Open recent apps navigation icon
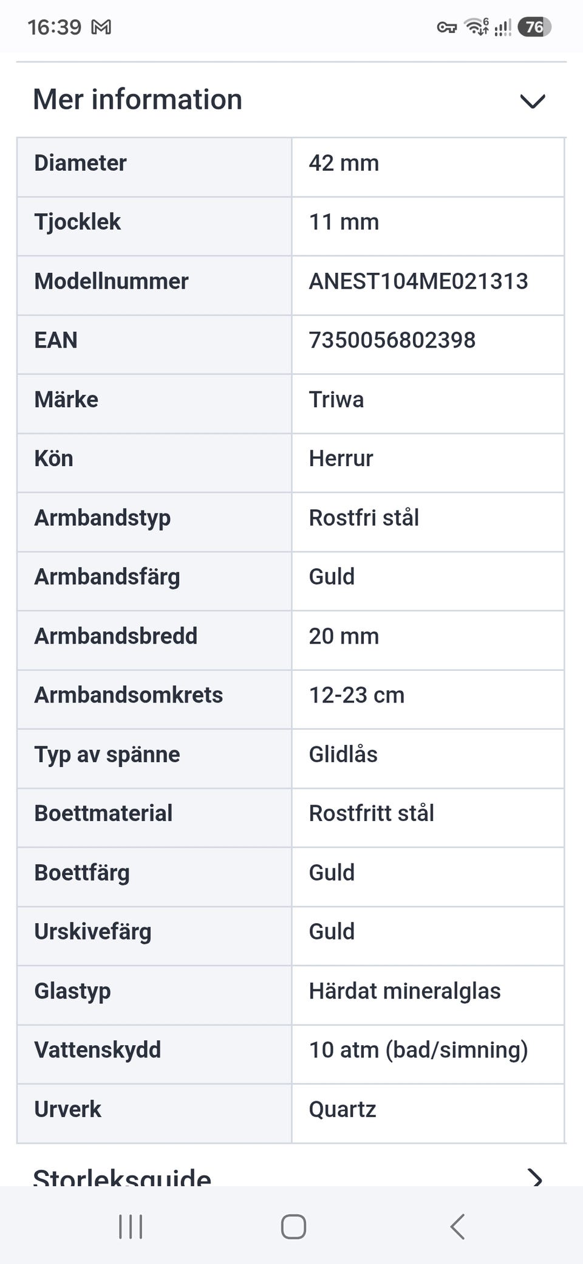Image resolution: width=583 pixels, height=1264 pixels. point(131,1226)
